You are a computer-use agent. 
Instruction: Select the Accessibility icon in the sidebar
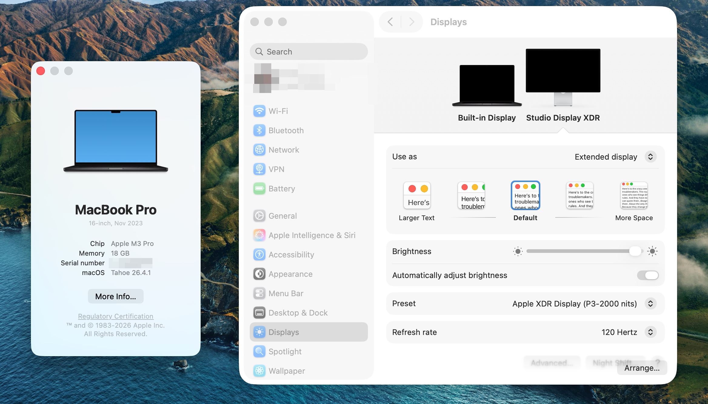(x=259, y=255)
